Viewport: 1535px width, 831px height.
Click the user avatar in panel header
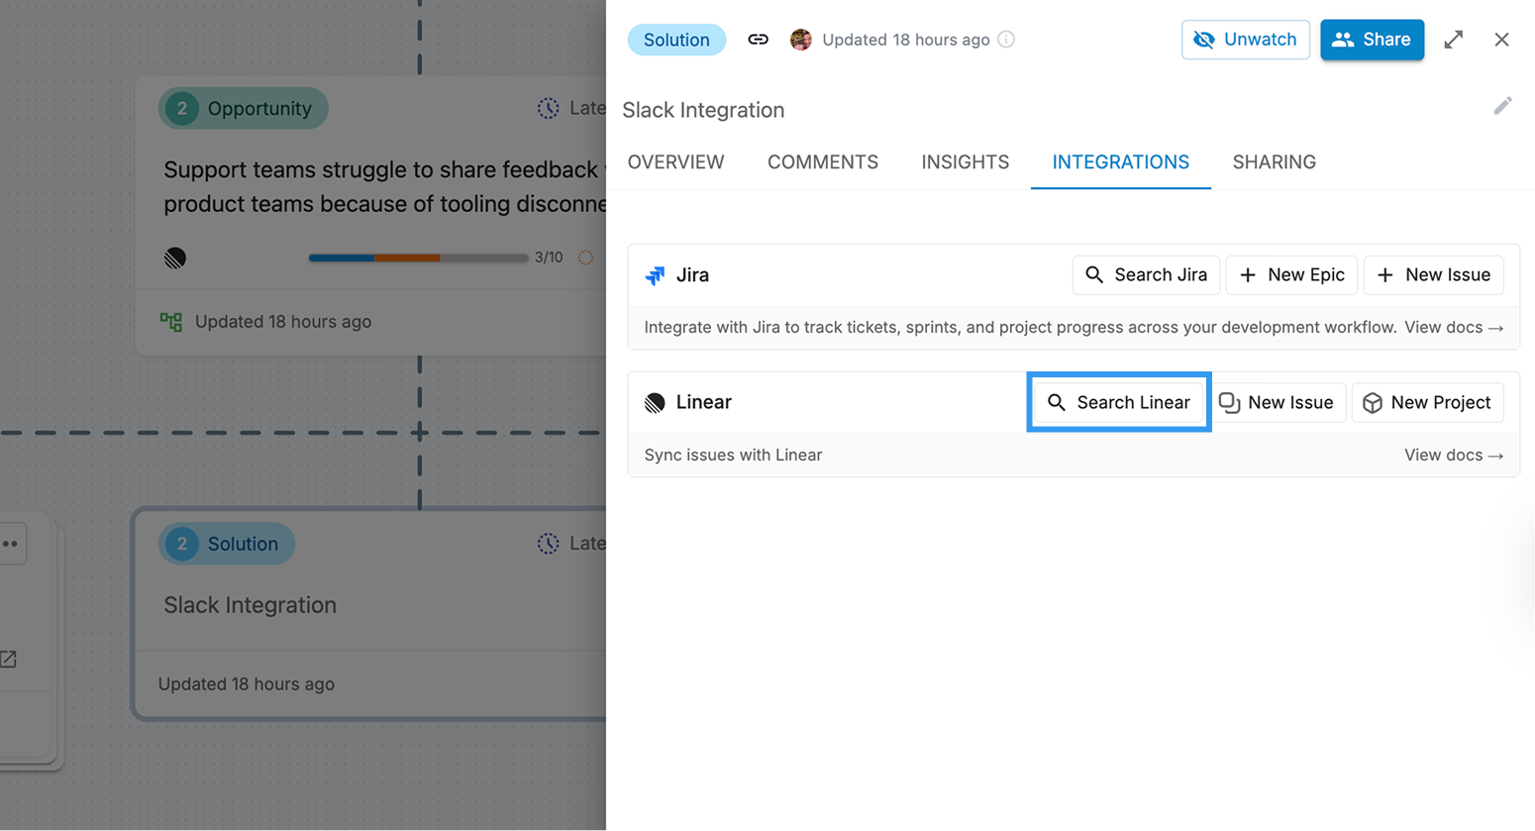pos(800,40)
